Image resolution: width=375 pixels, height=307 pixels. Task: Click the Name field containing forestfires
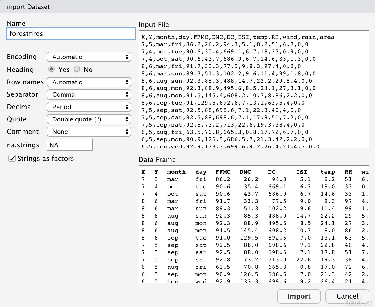point(71,34)
